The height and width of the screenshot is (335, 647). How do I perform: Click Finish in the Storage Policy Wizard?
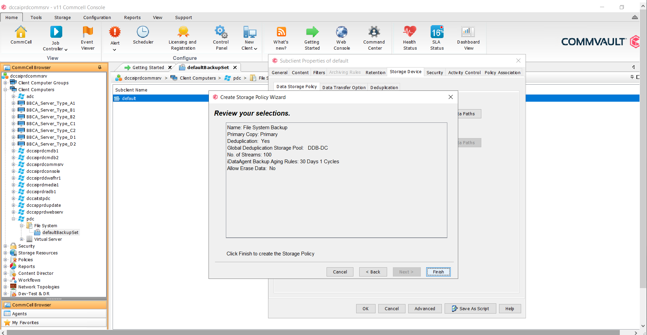coord(438,272)
